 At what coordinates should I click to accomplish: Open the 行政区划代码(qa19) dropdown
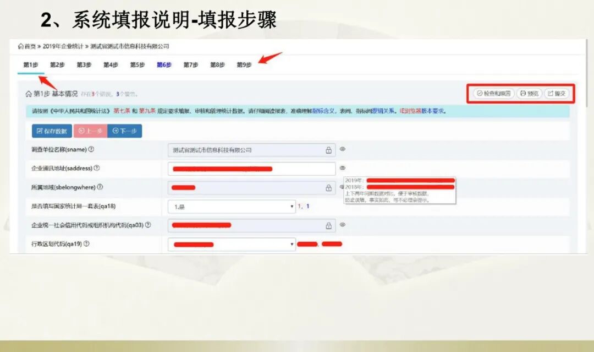(232, 244)
